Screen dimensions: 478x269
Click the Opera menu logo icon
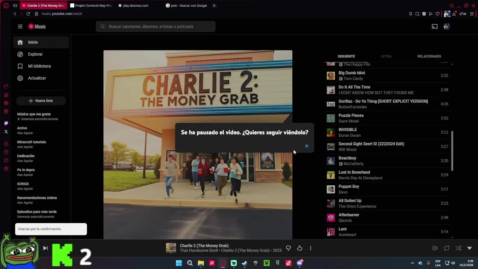[x=6, y=6]
